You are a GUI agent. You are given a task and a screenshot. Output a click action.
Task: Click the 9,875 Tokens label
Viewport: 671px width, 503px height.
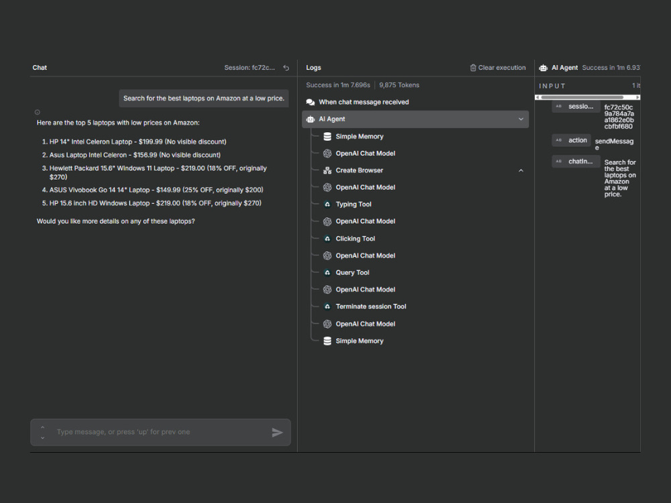[x=399, y=85]
